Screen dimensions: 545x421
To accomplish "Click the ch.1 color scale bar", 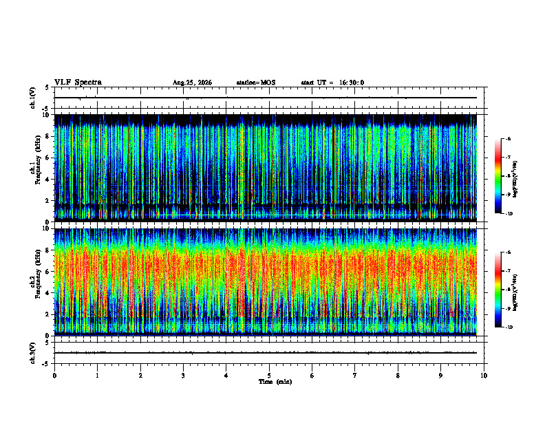I will point(498,176).
